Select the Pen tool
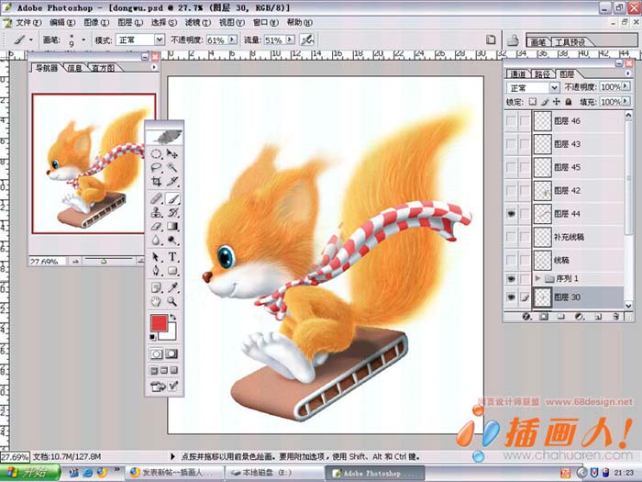The width and height of the screenshot is (642, 482). pyautogui.click(x=156, y=271)
